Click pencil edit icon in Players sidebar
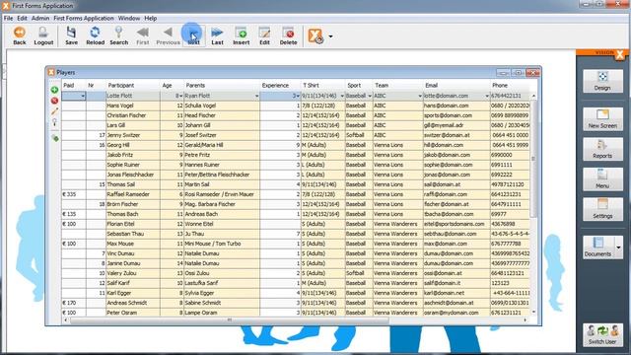The image size is (631, 355). [54, 111]
